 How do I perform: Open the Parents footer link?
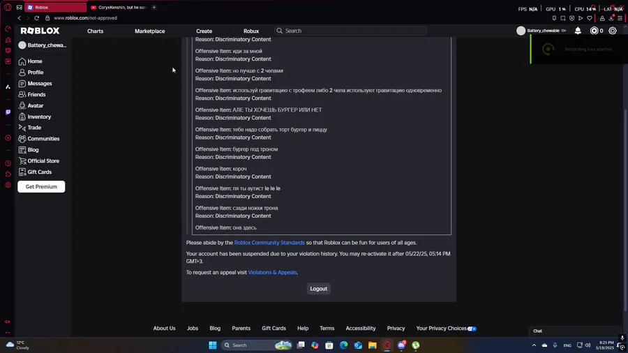tap(241, 328)
